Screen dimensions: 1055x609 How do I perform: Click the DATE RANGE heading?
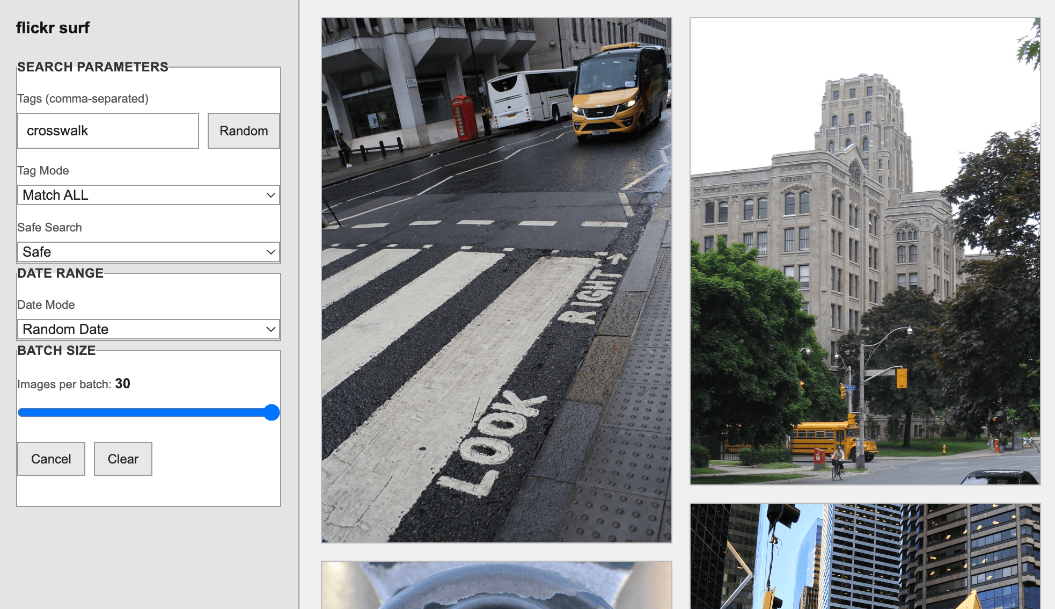coord(60,273)
